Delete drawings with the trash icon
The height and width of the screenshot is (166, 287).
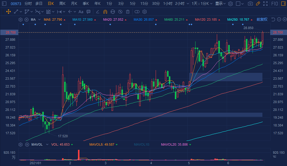128,12
